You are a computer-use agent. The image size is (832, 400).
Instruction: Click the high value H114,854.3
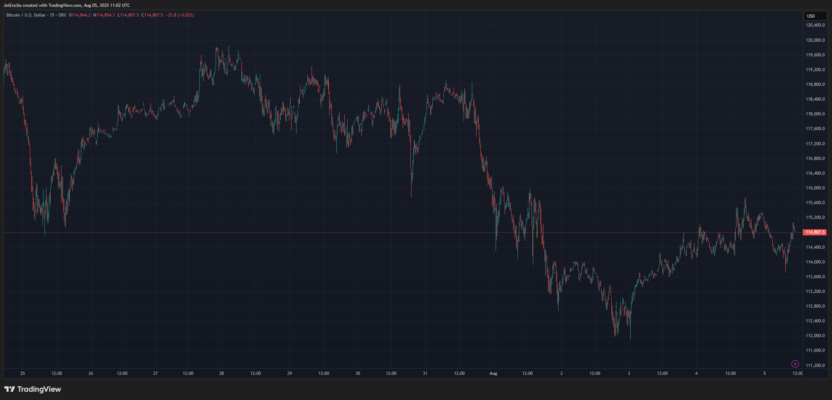pyautogui.click(x=104, y=15)
